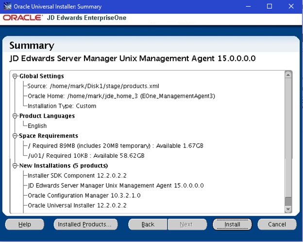
Task: Click the scrollbar down arrow
Action: pos(288,209)
